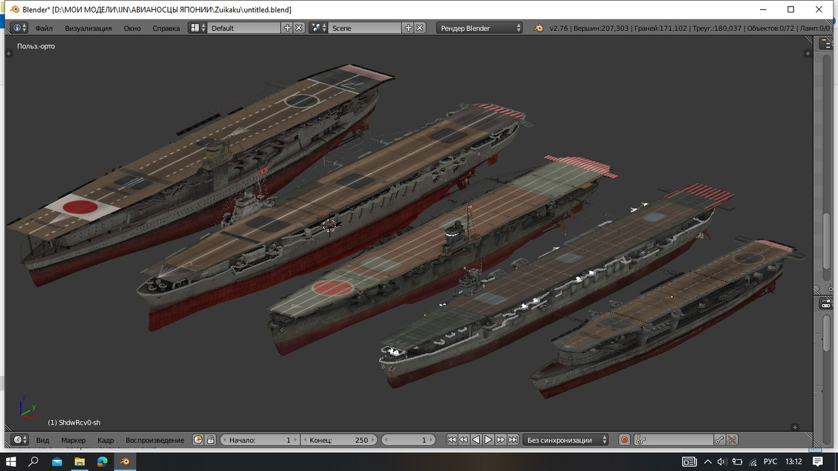Delete the Default screen layout with X icon

[299, 28]
